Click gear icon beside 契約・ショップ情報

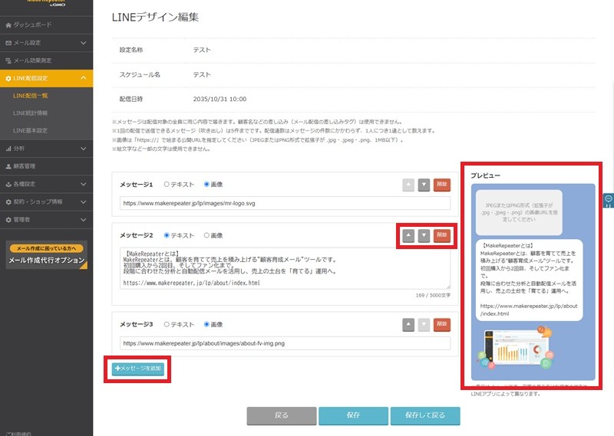[x=8, y=202]
